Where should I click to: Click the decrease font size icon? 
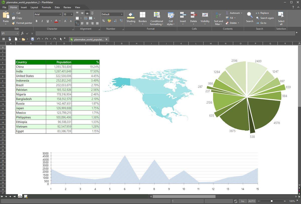click(71, 21)
